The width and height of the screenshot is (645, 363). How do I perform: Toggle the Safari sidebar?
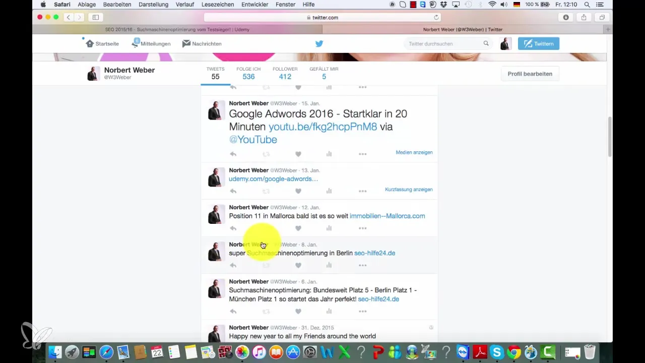[x=95, y=17]
